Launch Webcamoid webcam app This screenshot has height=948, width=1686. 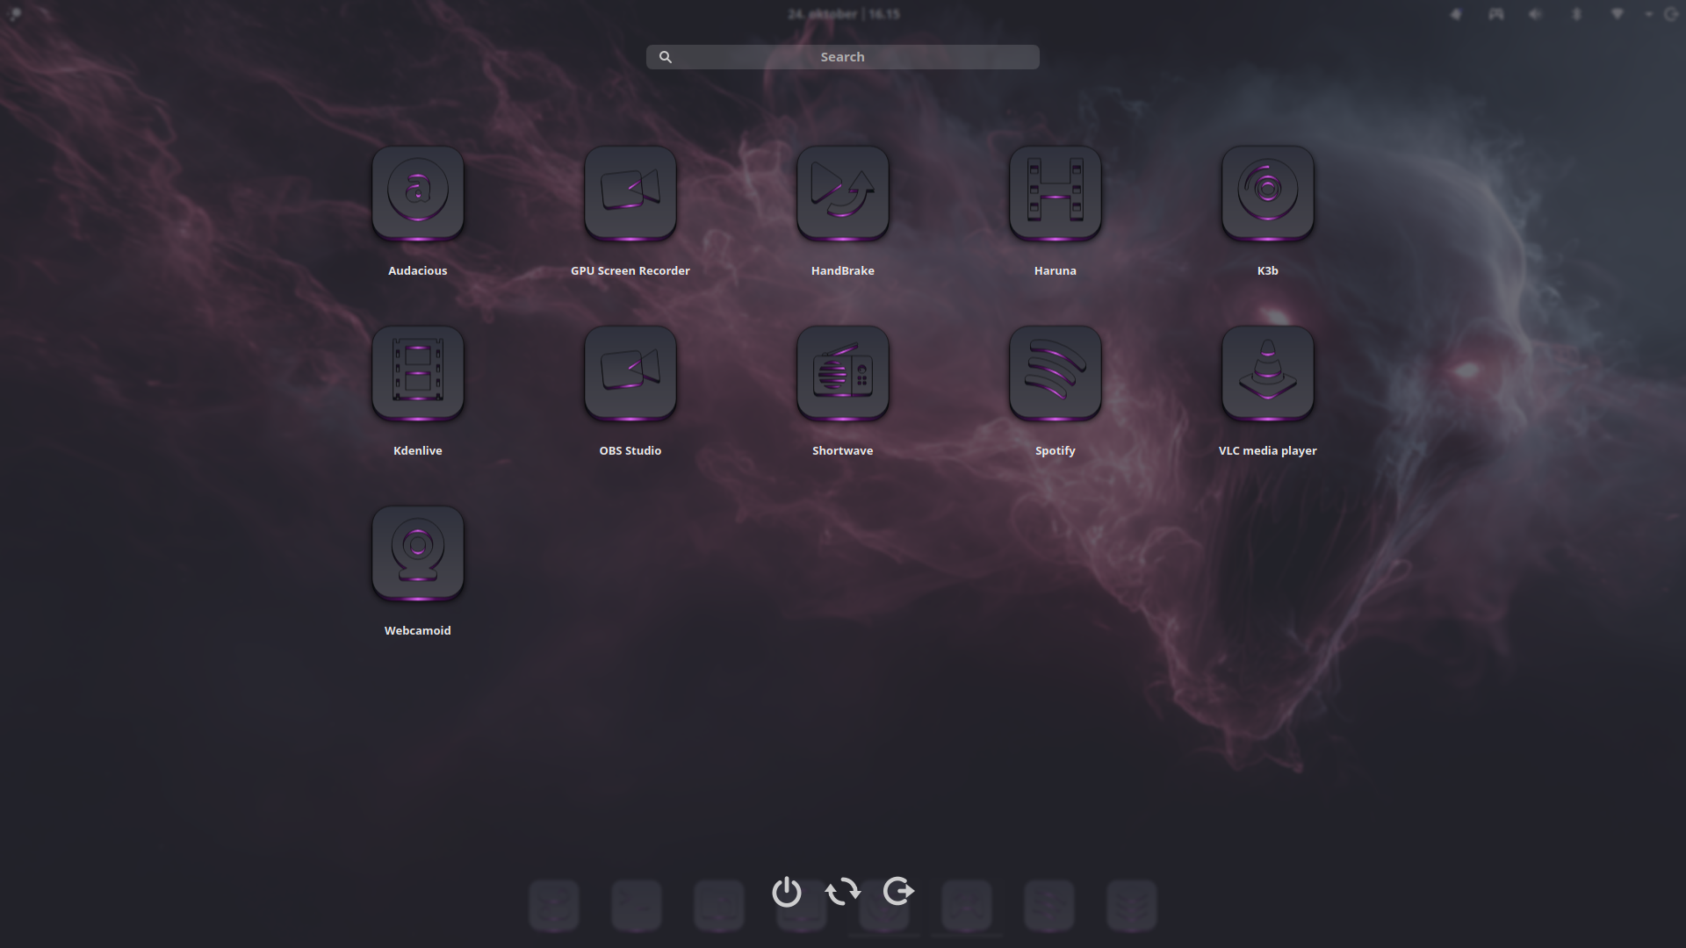[418, 552]
